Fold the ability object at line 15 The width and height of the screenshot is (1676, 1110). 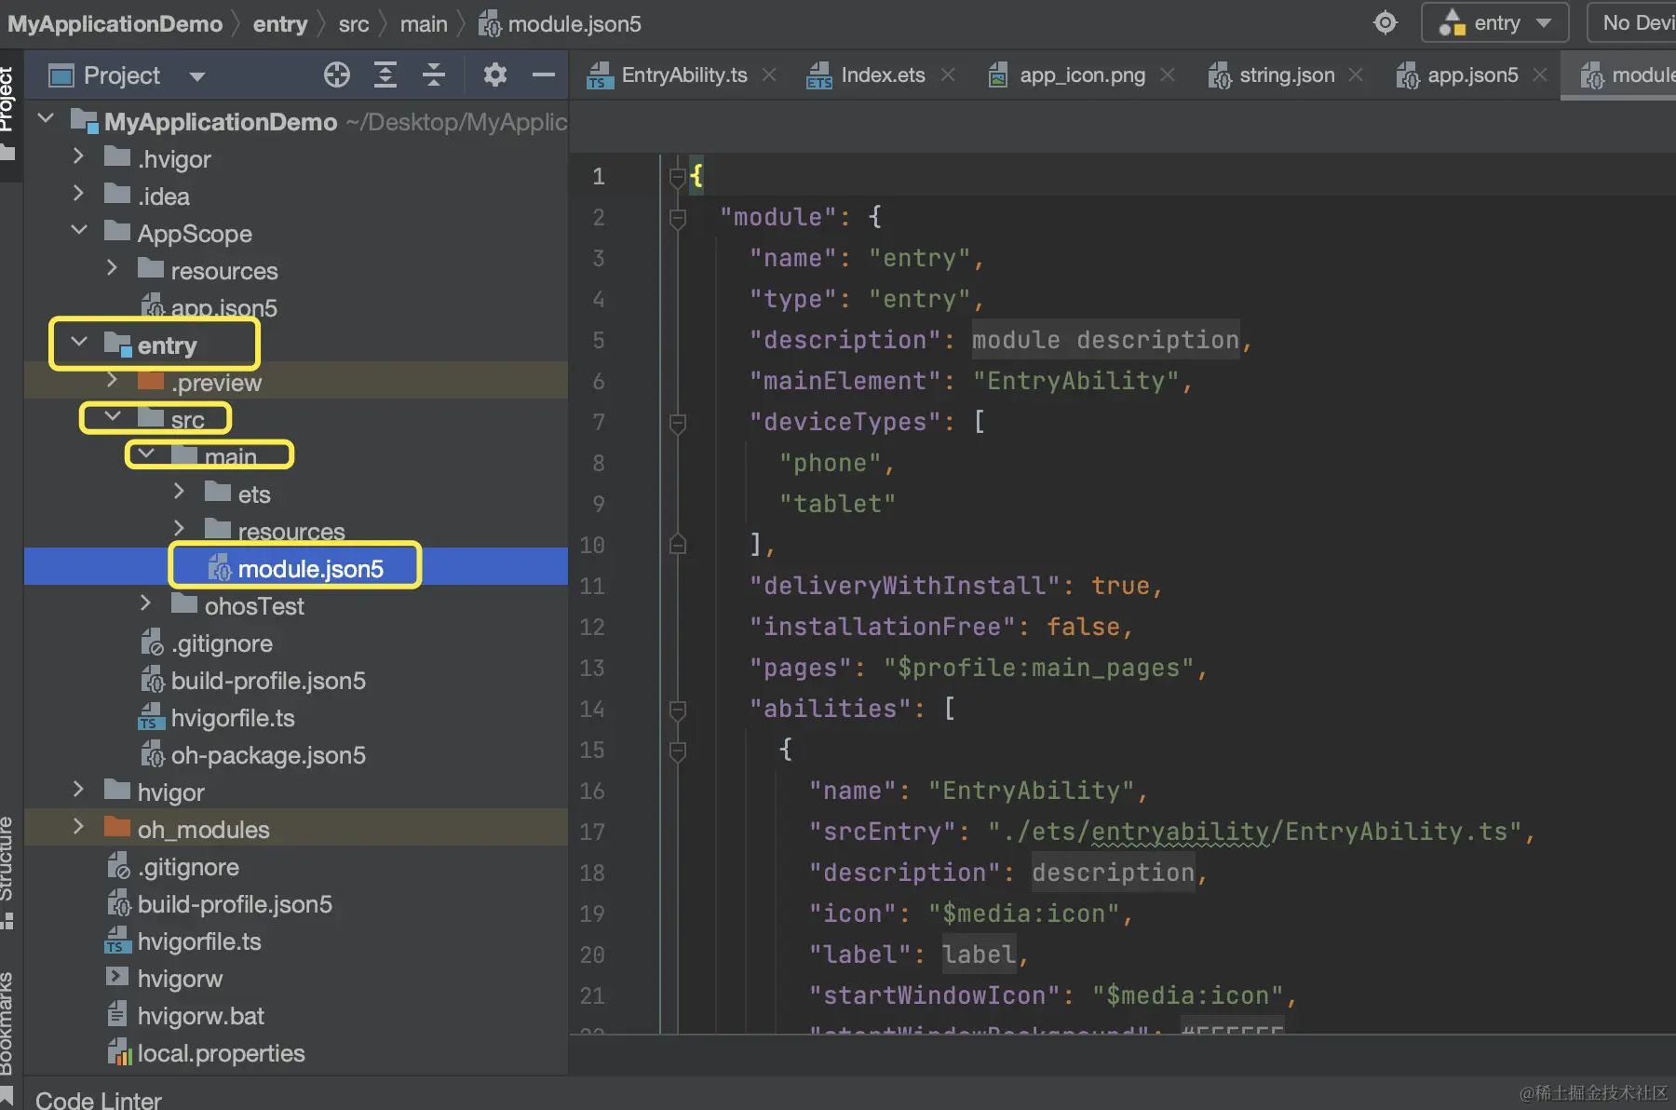(678, 751)
